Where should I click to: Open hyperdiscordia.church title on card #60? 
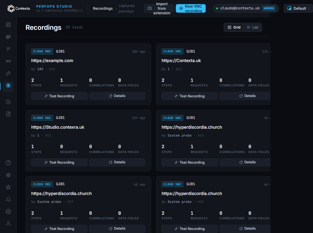[192, 127]
